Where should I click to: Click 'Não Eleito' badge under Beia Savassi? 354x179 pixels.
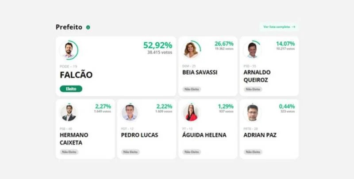tap(192, 89)
